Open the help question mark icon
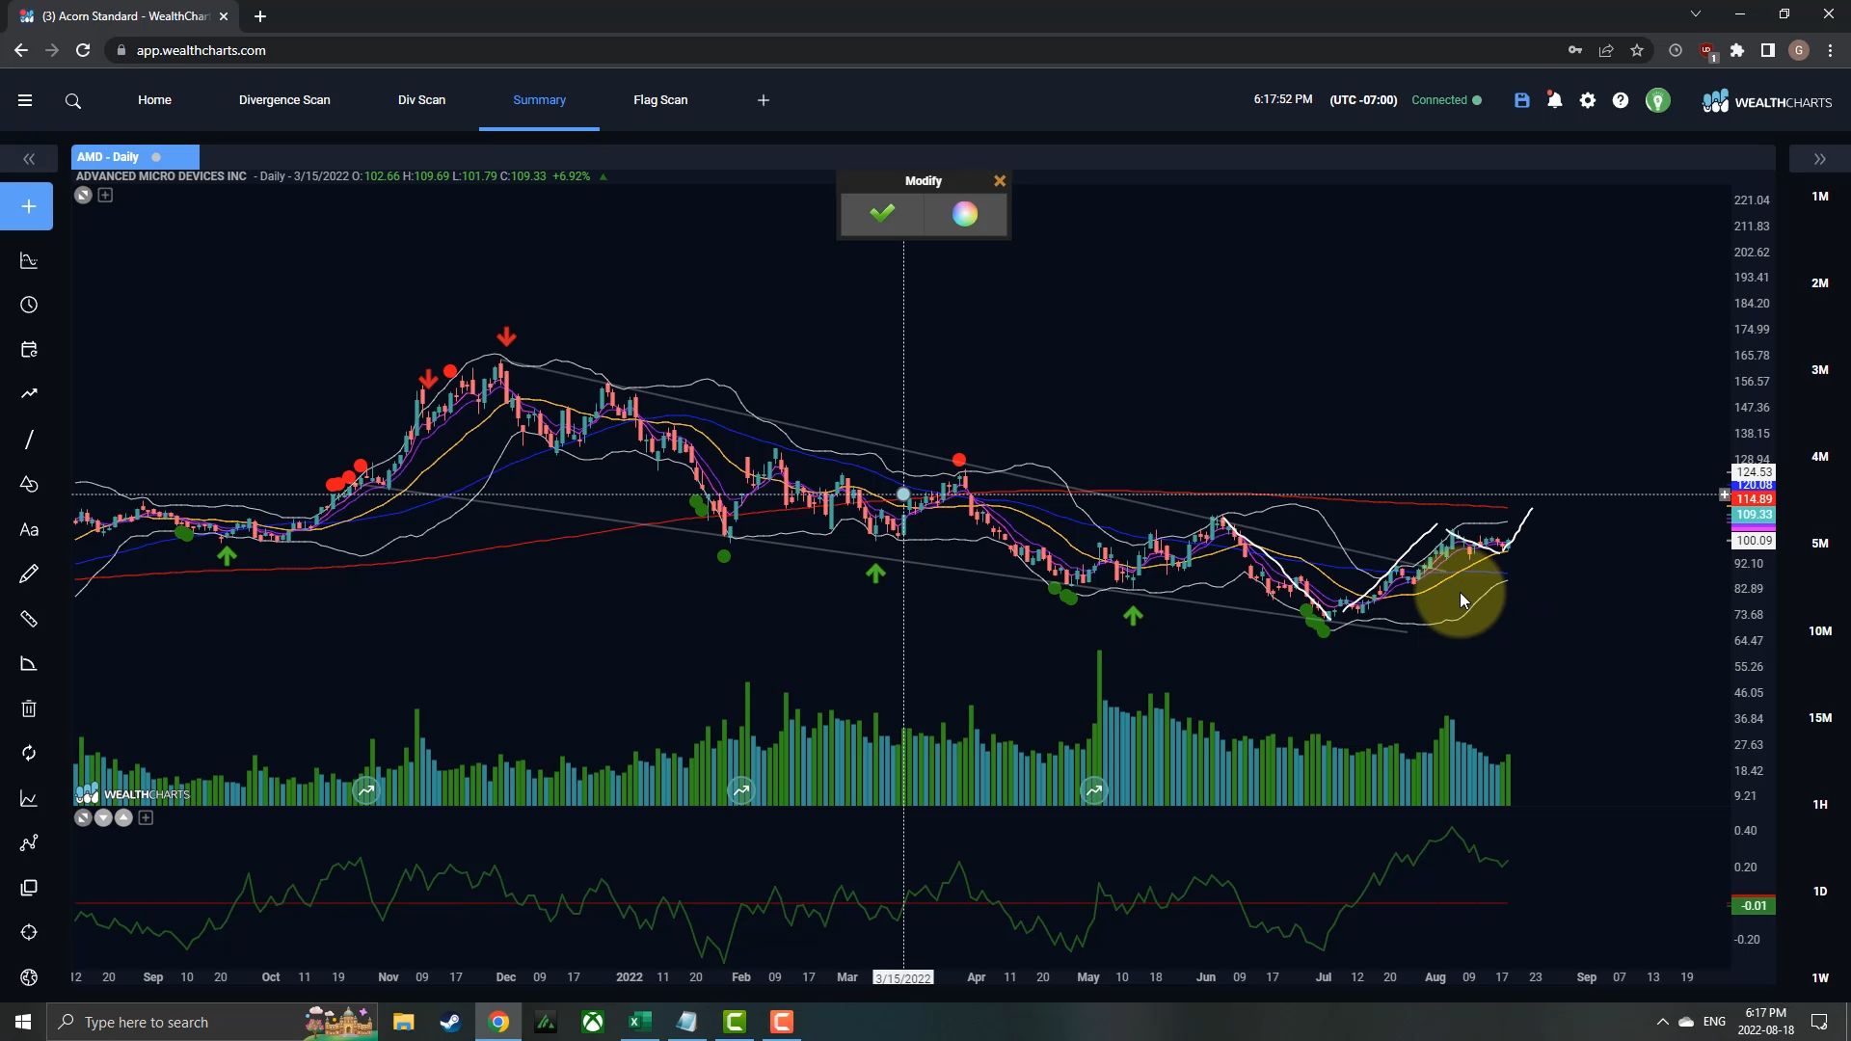This screenshot has width=1851, height=1041. click(x=1621, y=100)
